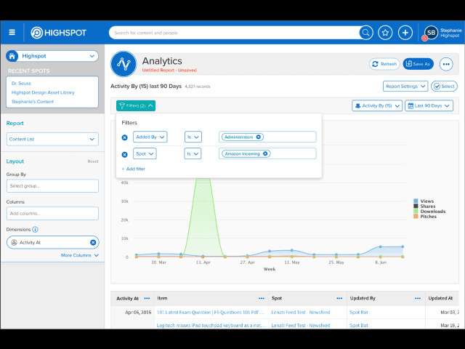The height and width of the screenshot is (349, 465).
Task: Click the search magnifier icon
Action: coord(366,33)
